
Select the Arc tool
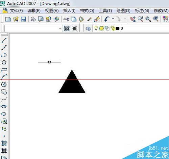click(4, 77)
